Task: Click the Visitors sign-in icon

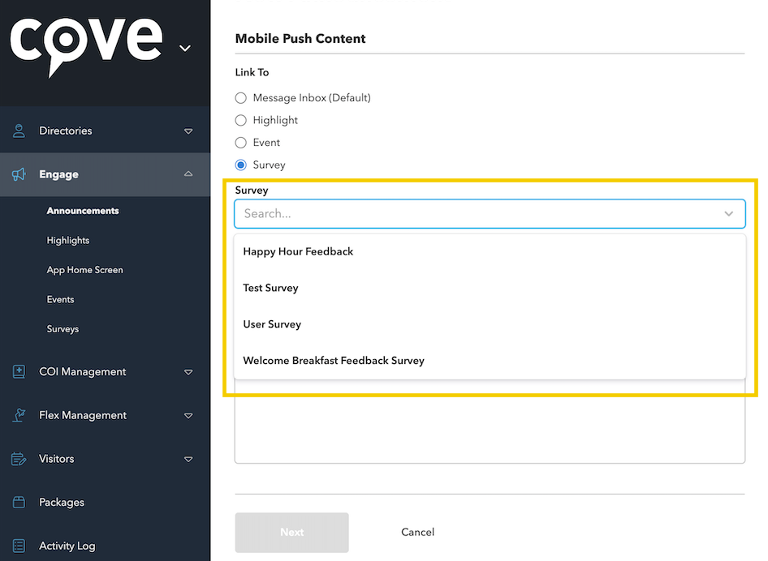Action: coord(19,459)
